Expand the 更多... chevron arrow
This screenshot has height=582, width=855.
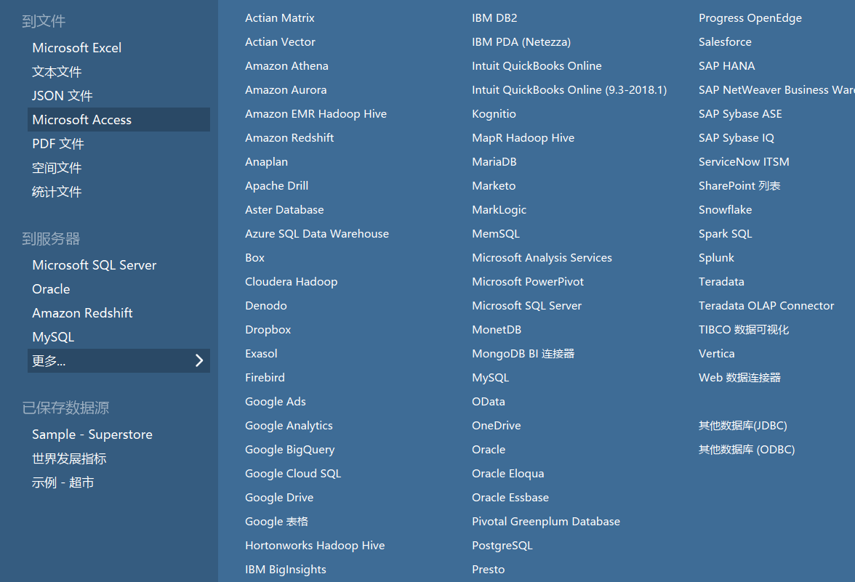pyautogui.click(x=199, y=360)
